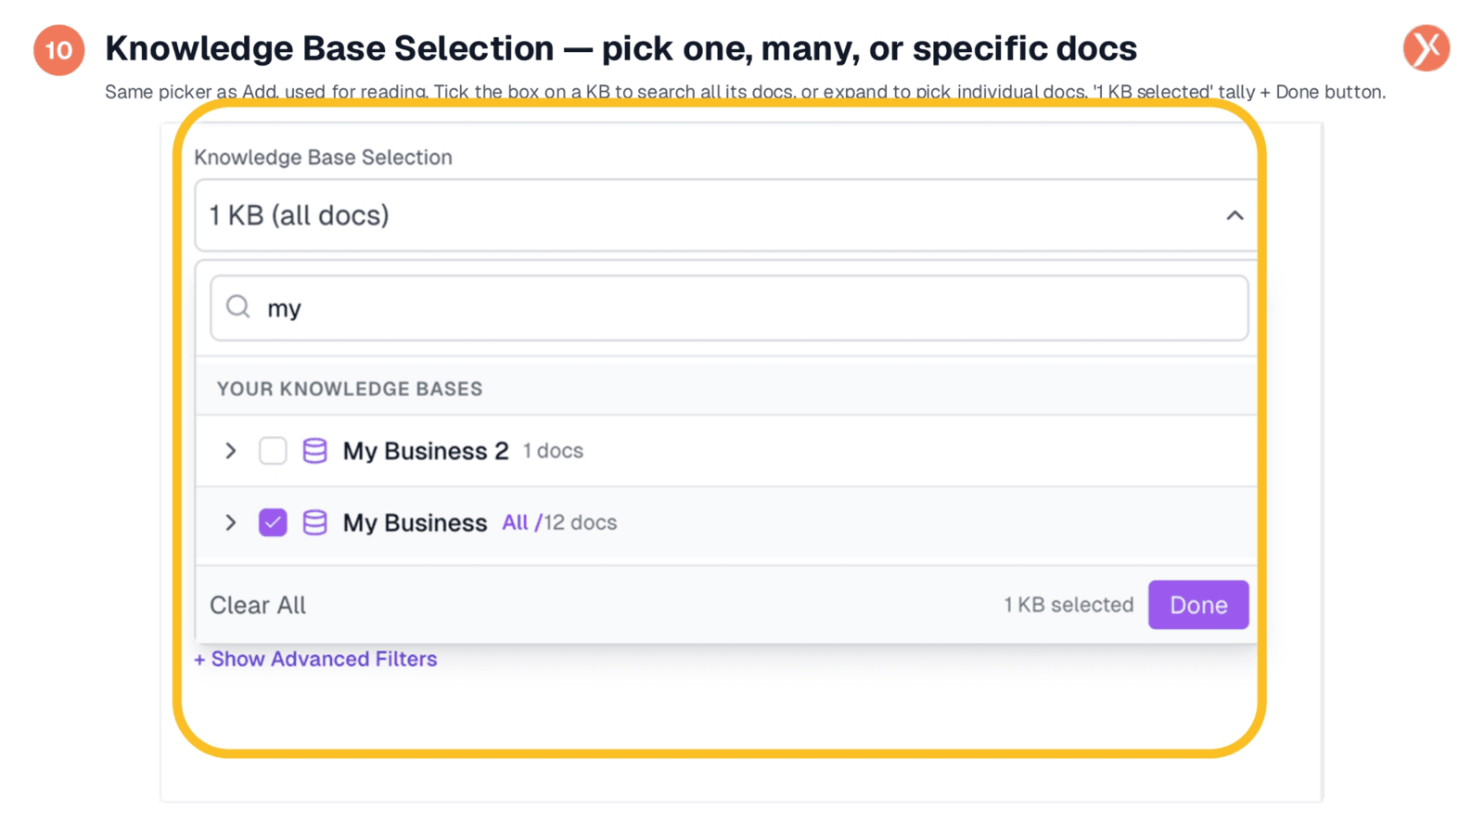Select the 'My Business' knowledge base label

click(x=415, y=522)
